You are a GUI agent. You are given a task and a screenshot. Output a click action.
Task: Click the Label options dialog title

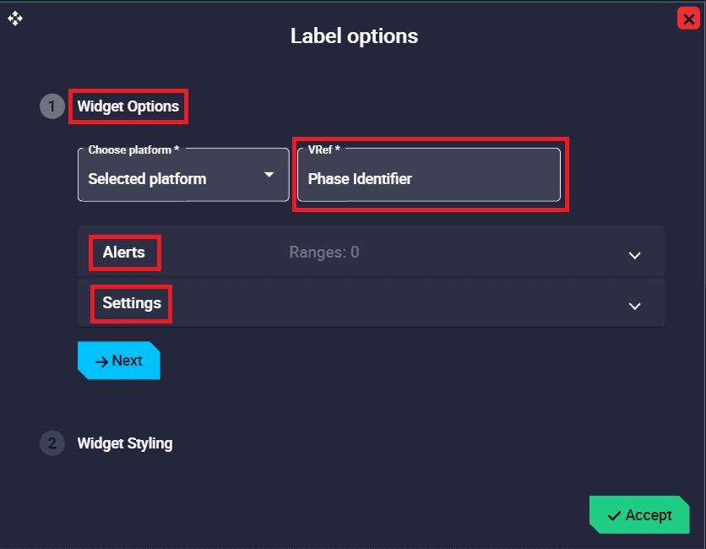point(354,35)
